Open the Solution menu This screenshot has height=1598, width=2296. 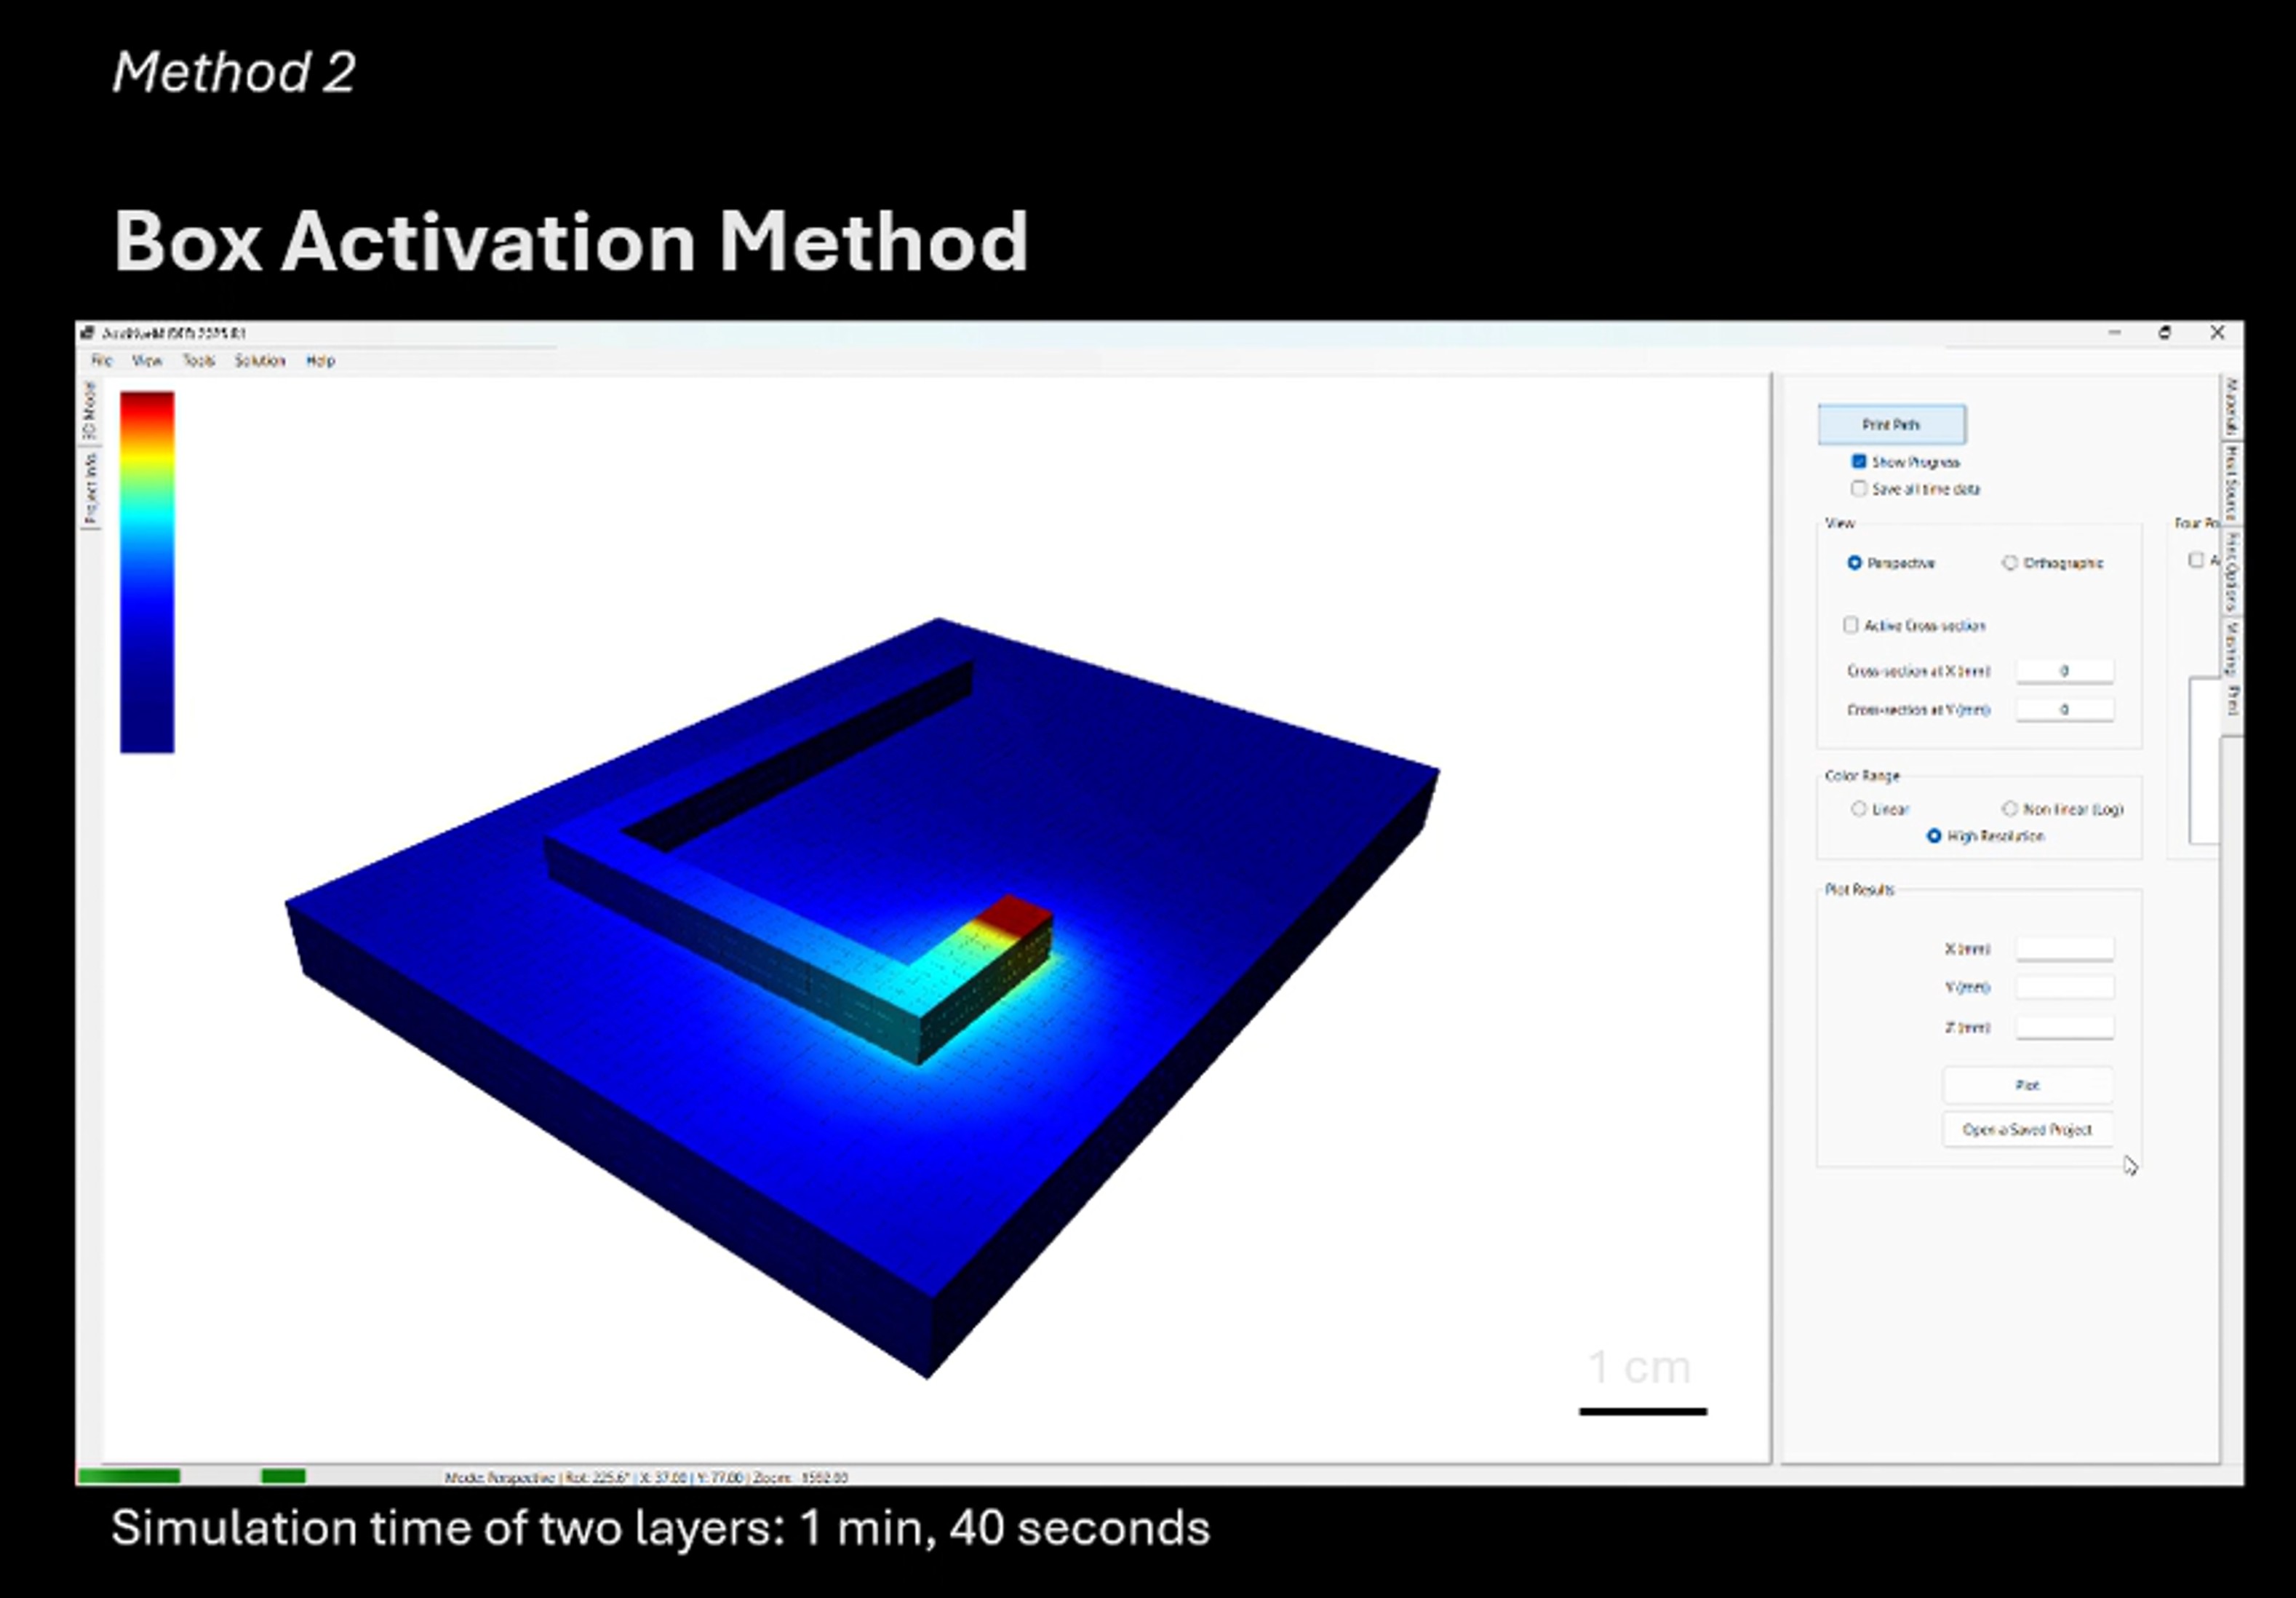pyautogui.click(x=260, y=361)
